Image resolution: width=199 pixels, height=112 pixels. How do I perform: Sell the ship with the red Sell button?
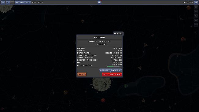(x=112, y=74)
